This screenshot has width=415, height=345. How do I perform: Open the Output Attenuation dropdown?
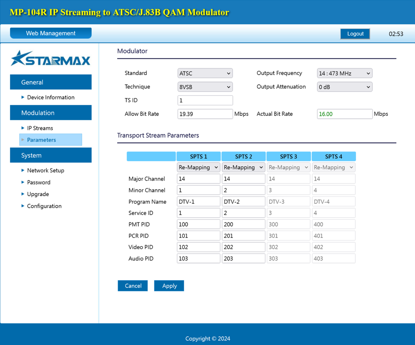point(345,87)
